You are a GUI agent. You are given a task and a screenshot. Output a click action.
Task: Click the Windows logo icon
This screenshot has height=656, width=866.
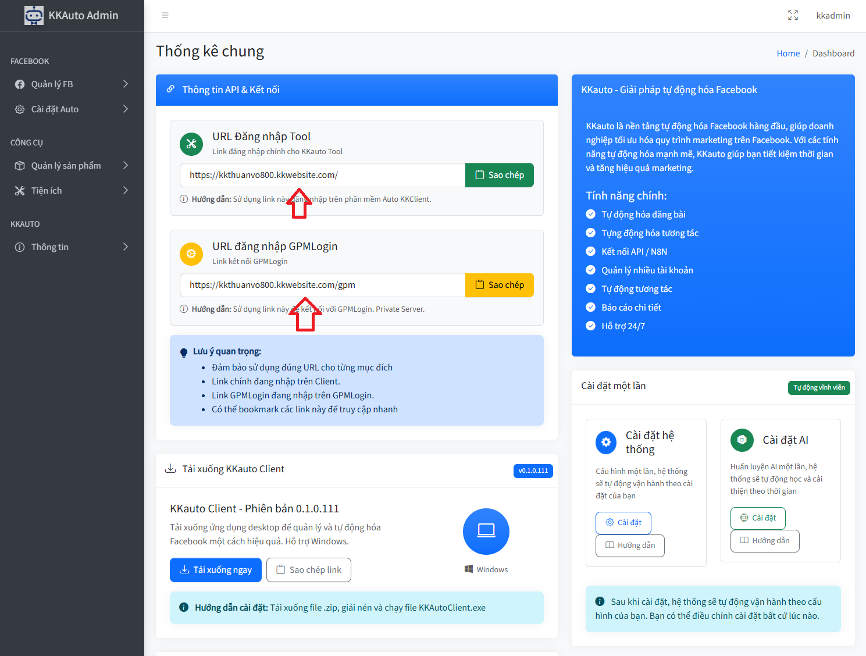point(469,569)
